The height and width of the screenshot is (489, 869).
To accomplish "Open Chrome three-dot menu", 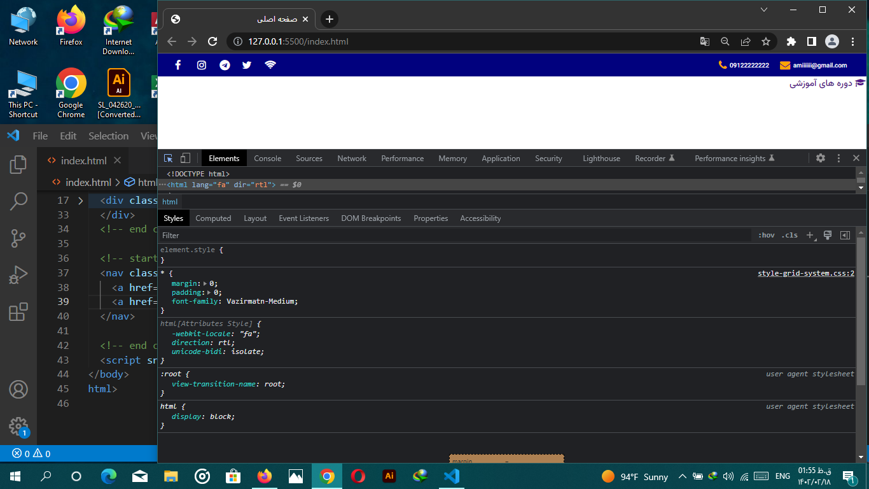I will coord(853,41).
